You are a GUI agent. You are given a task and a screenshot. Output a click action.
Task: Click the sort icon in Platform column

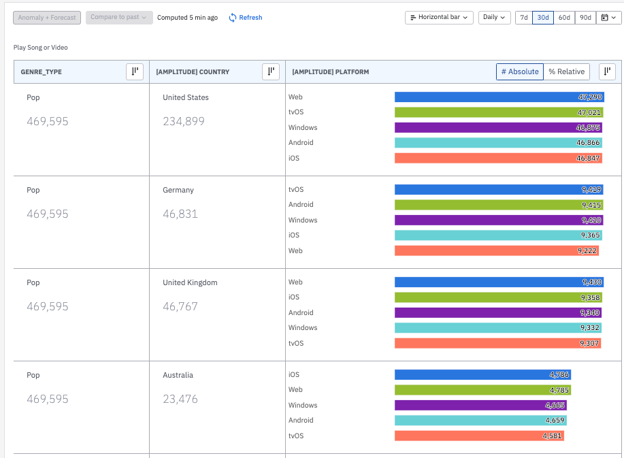(607, 71)
